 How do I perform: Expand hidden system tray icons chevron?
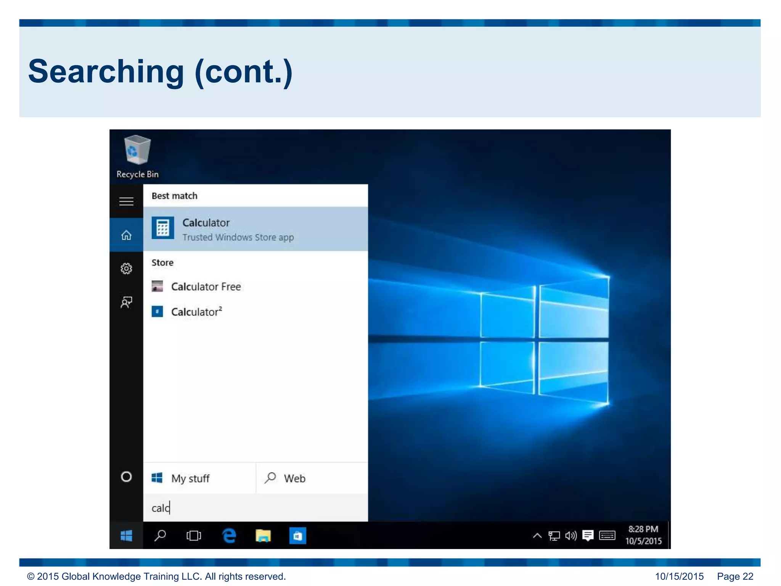(537, 536)
